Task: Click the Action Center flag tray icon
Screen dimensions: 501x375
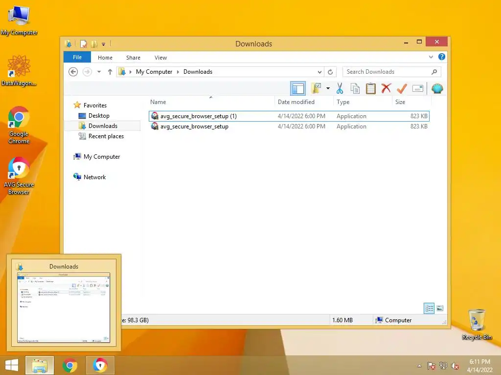Action: (x=431, y=366)
